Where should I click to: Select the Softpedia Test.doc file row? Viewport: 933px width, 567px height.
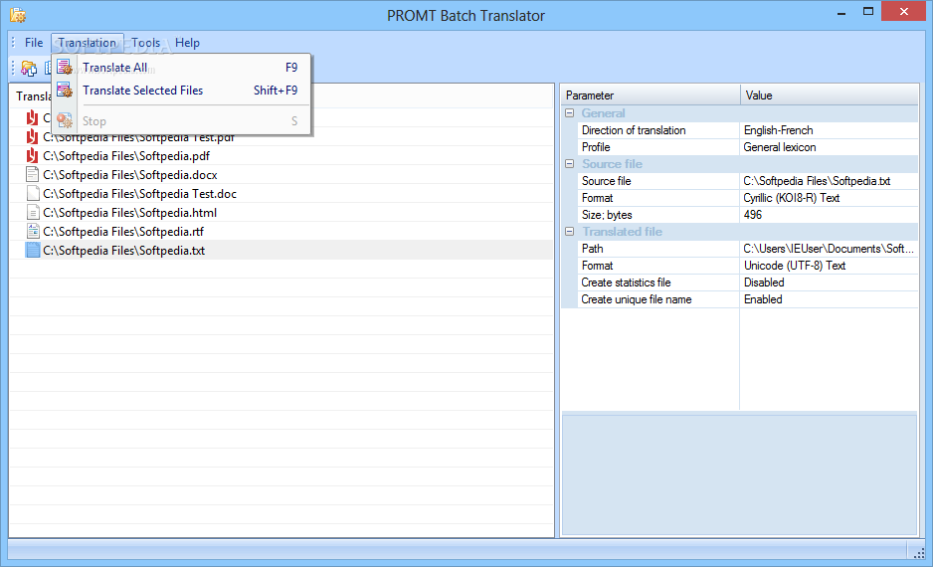pos(281,193)
